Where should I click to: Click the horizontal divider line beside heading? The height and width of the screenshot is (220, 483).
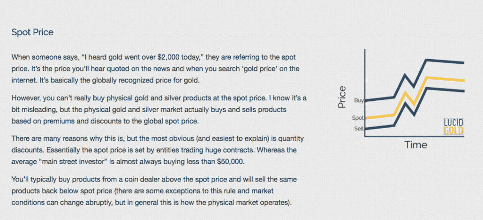point(263,34)
